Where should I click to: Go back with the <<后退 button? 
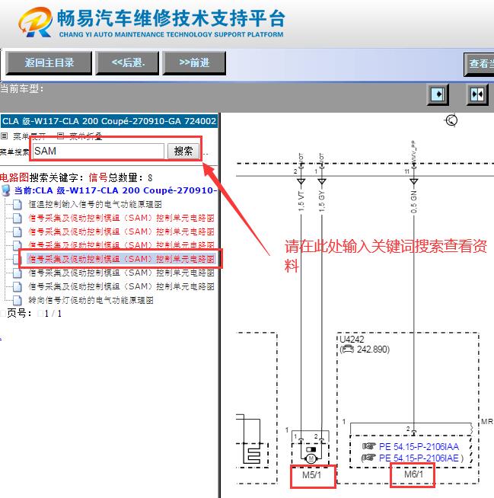(x=127, y=63)
